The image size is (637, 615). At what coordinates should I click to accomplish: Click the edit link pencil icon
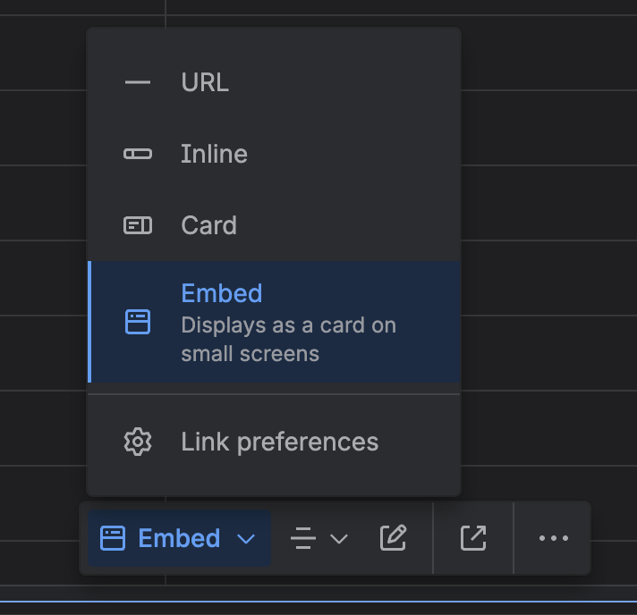tap(393, 538)
